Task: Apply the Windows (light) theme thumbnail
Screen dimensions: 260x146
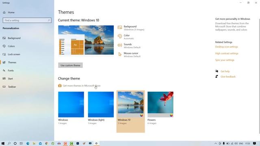Action: coord(101,105)
